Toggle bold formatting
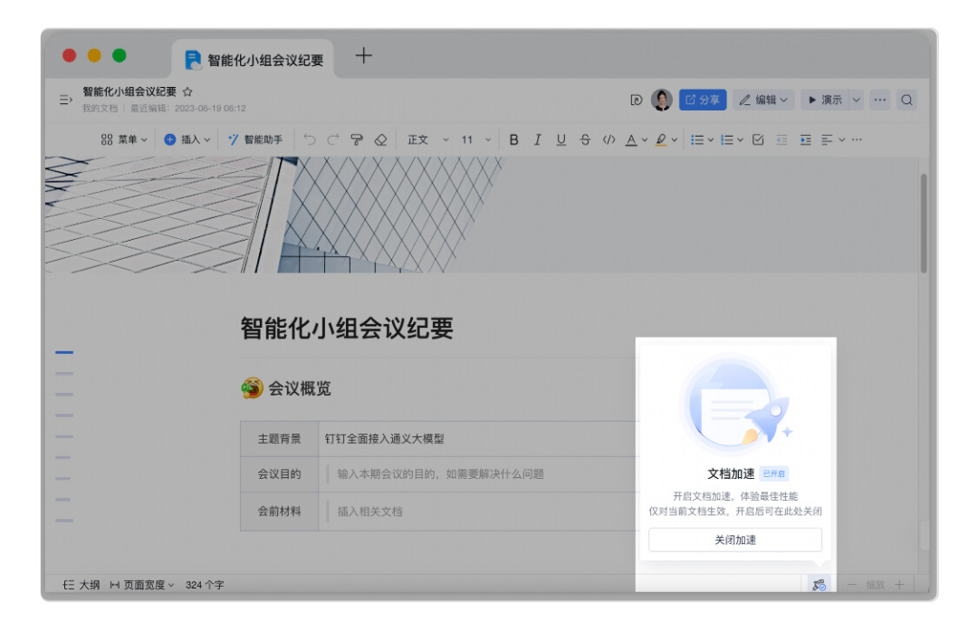Image resolution: width=978 pixels, height=631 pixels. [x=514, y=139]
